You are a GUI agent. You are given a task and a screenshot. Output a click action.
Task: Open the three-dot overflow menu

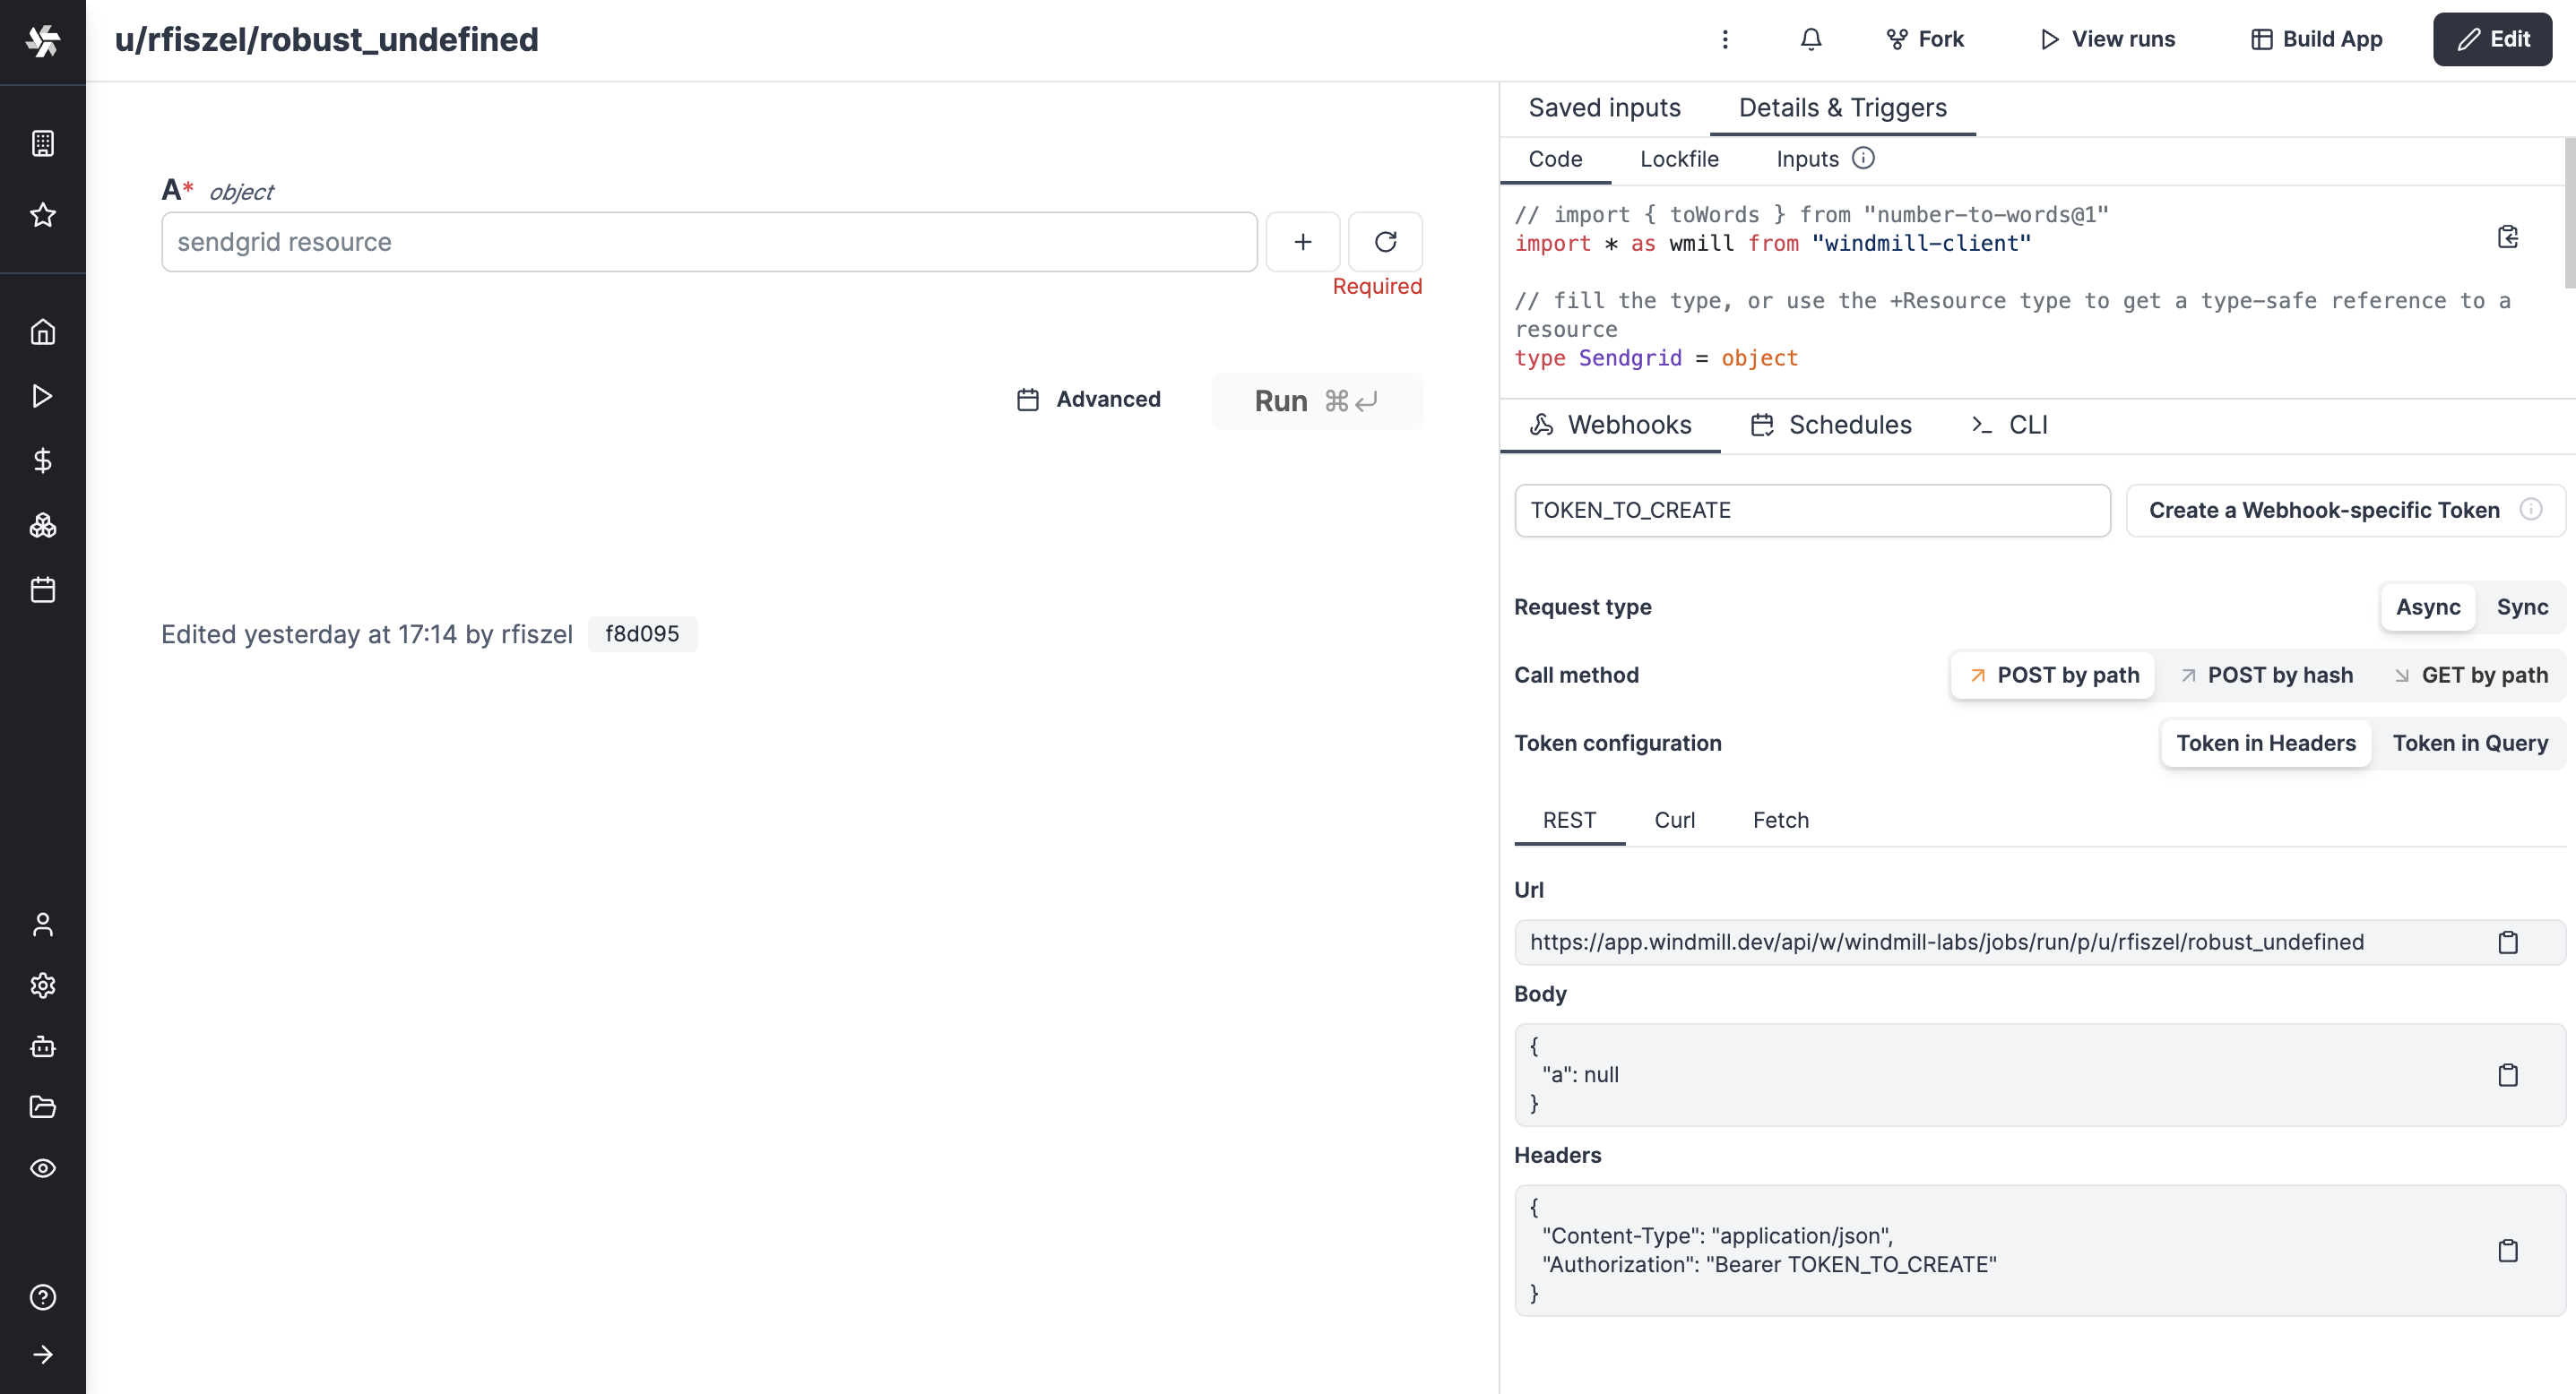[x=1725, y=39]
